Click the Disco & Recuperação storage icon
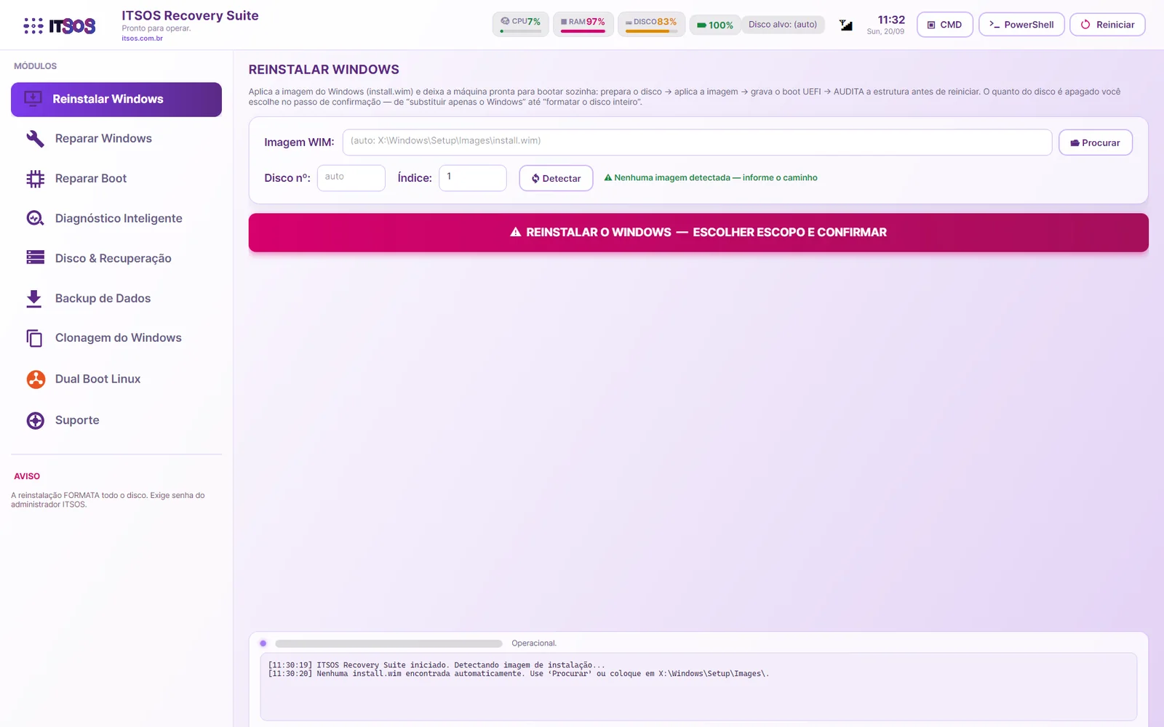Viewport: 1164px width, 727px height. [x=35, y=257]
